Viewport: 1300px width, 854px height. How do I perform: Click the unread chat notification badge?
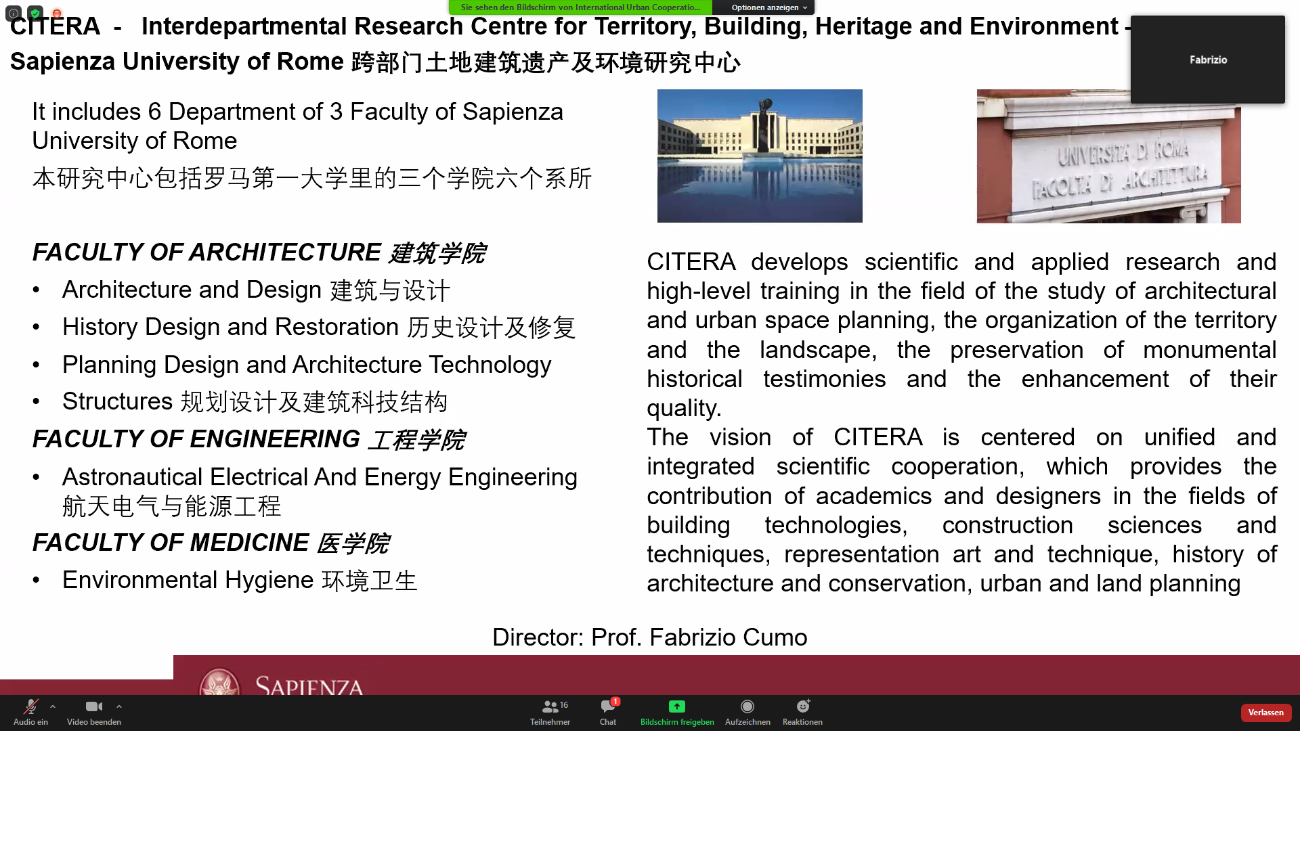pyautogui.click(x=615, y=701)
